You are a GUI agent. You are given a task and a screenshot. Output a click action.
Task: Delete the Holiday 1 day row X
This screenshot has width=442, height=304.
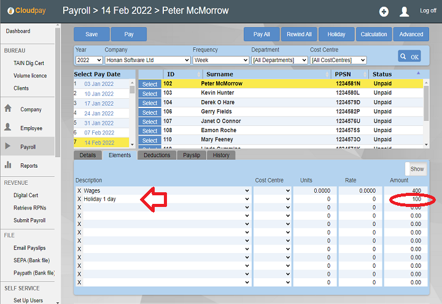pyautogui.click(x=79, y=200)
